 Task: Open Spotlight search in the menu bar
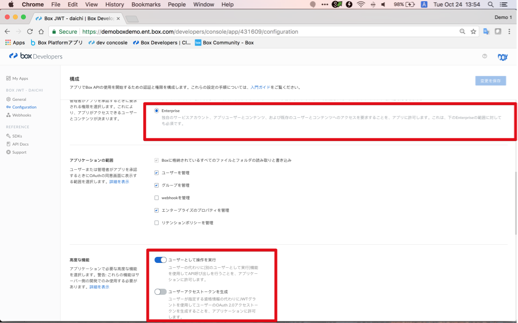491,4
